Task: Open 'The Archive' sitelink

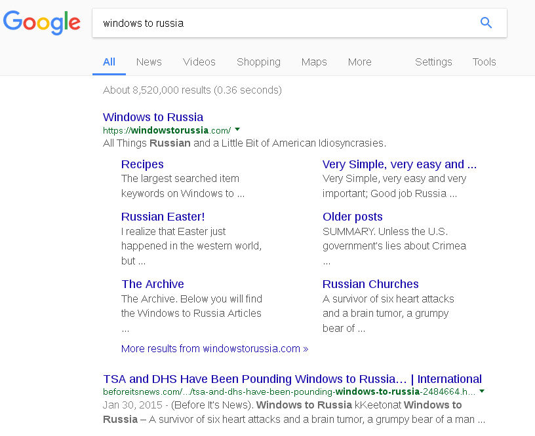Action: [153, 284]
